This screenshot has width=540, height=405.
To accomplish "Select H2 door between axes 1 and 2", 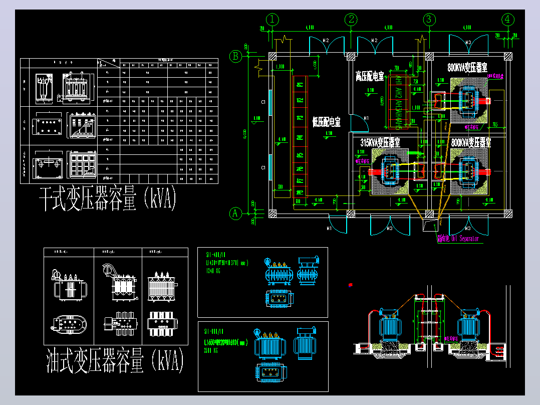I will [327, 46].
